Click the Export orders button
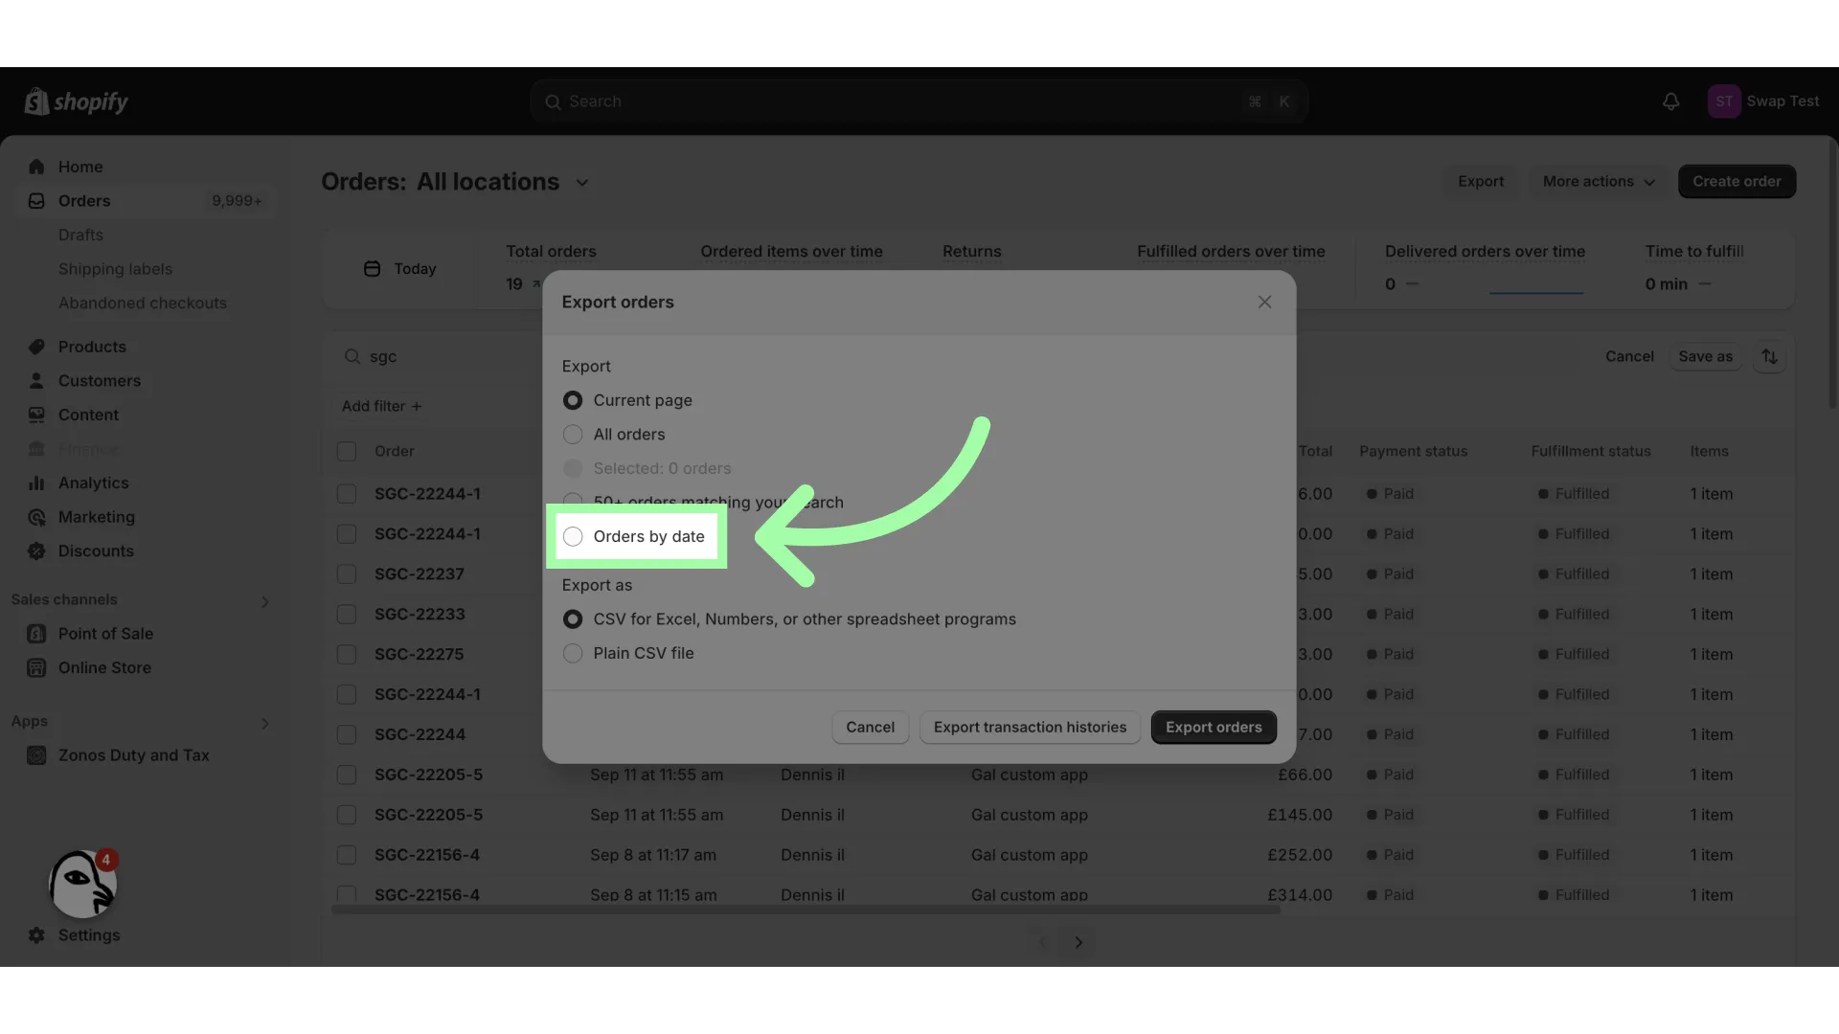 pyautogui.click(x=1214, y=728)
